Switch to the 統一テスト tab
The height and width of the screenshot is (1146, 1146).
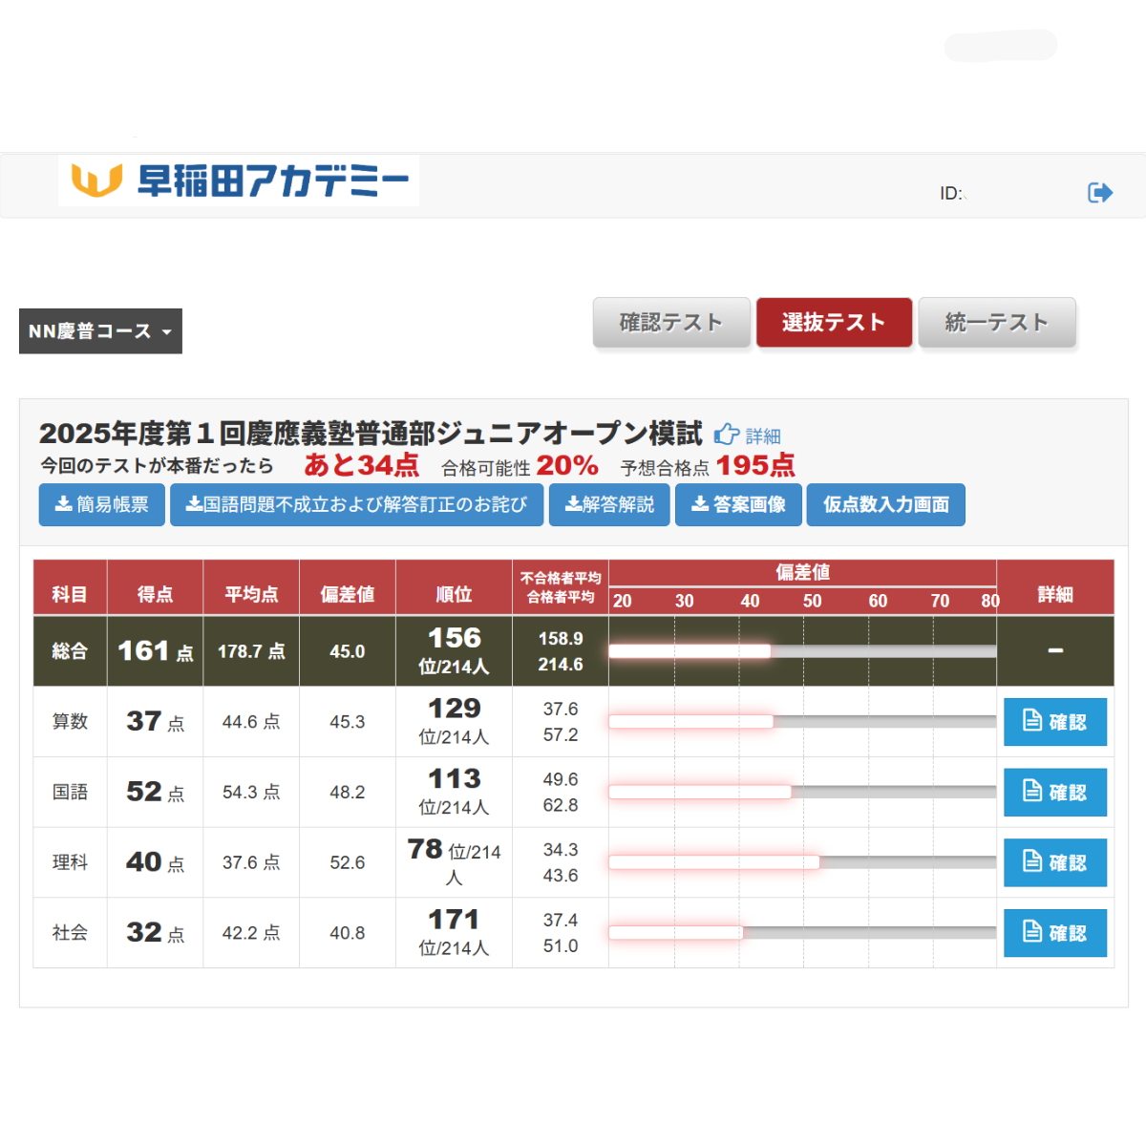997,323
